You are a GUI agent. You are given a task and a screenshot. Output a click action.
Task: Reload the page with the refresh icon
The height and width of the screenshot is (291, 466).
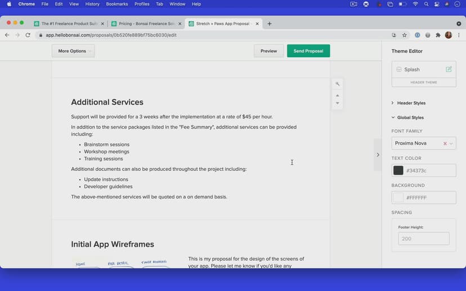(28, 35)
